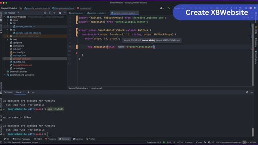Select the sample_website-stack.ts editor tab
The height and width of the screenshot is (145, 258).
125,13
